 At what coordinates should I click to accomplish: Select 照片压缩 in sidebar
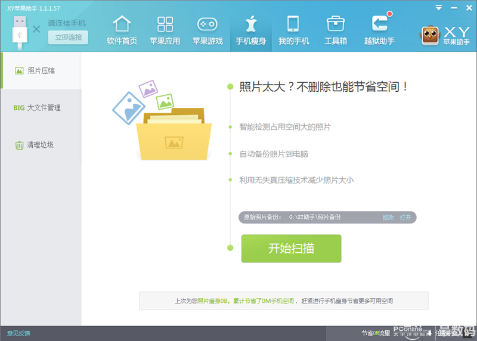click(x=41, y=70)
